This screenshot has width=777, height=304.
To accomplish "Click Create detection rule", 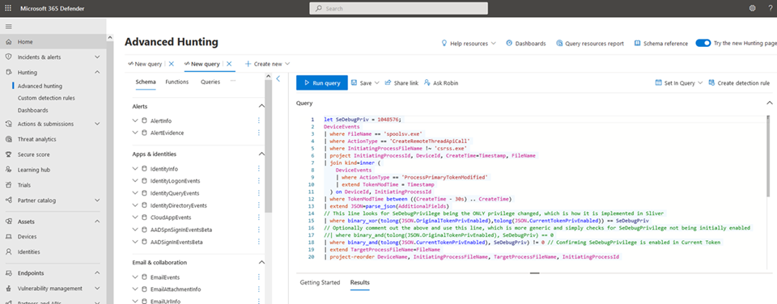I will pos(739,83).
